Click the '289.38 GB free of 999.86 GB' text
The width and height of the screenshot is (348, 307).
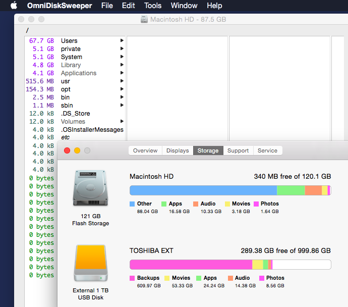286,250
